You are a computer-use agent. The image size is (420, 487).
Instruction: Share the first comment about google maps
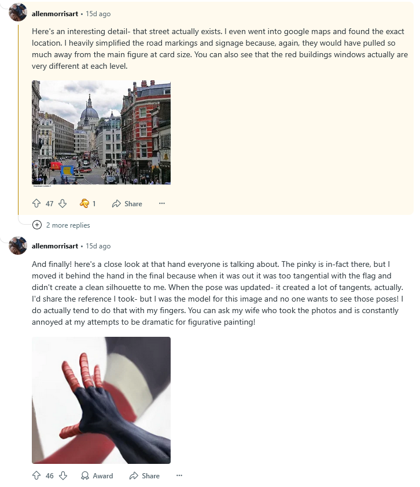coord(127,204)
